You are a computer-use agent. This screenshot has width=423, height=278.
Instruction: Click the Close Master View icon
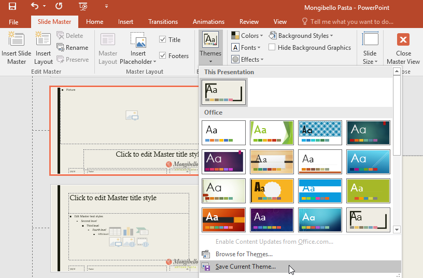[403, 40]
